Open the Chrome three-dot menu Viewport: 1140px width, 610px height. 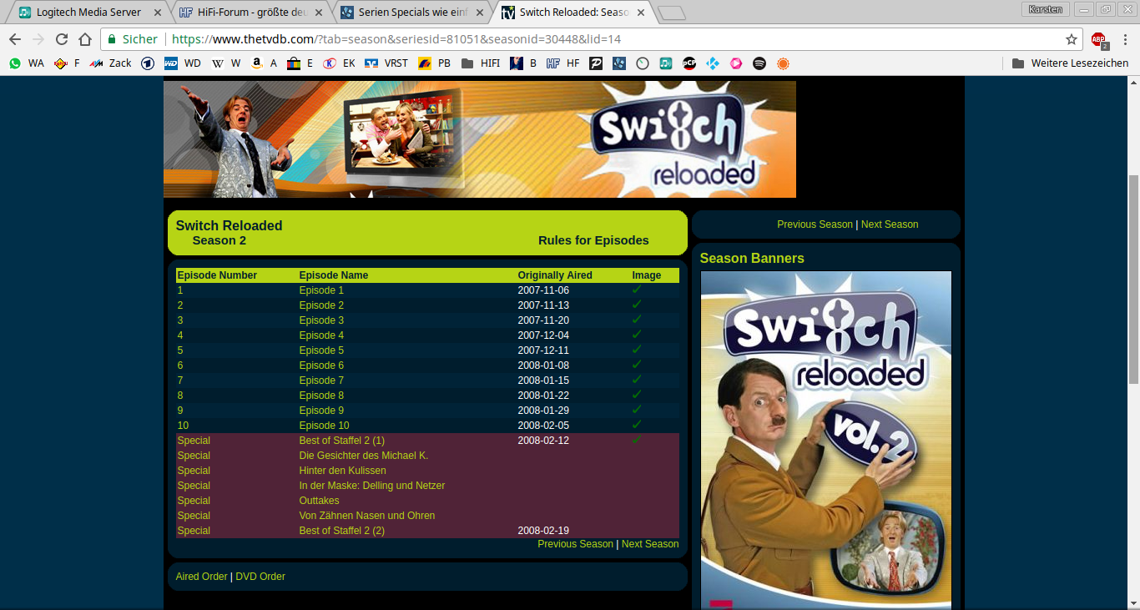tap(1125, 39)
